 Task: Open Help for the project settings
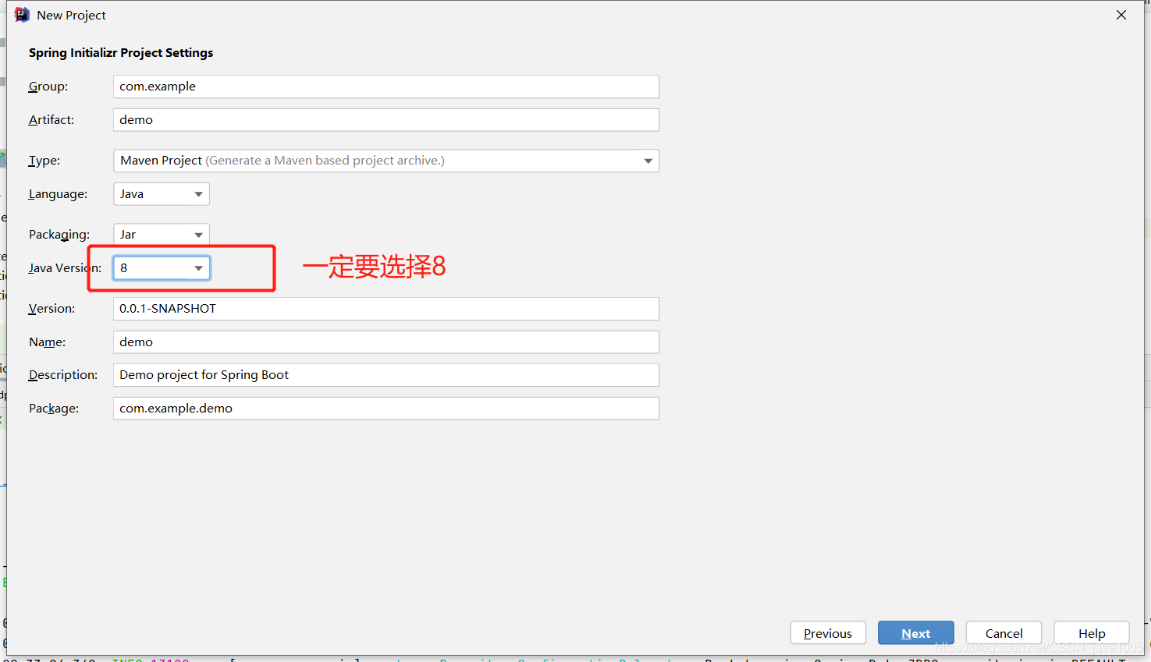pos(1092,633)
